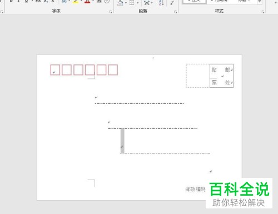Image resolution: width=278 pixels, height=214 pixels.
Task: Click the 票 character in stamp box
Action: (x=214, y=82)
